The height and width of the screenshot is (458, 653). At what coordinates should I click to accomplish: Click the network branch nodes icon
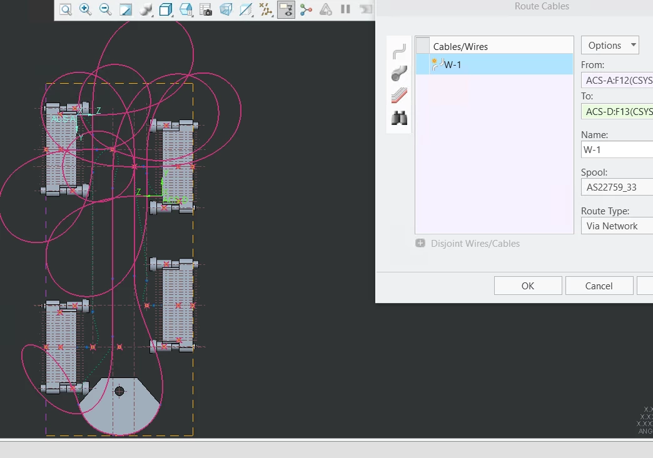pyautogui.click(x=306, y=9)
